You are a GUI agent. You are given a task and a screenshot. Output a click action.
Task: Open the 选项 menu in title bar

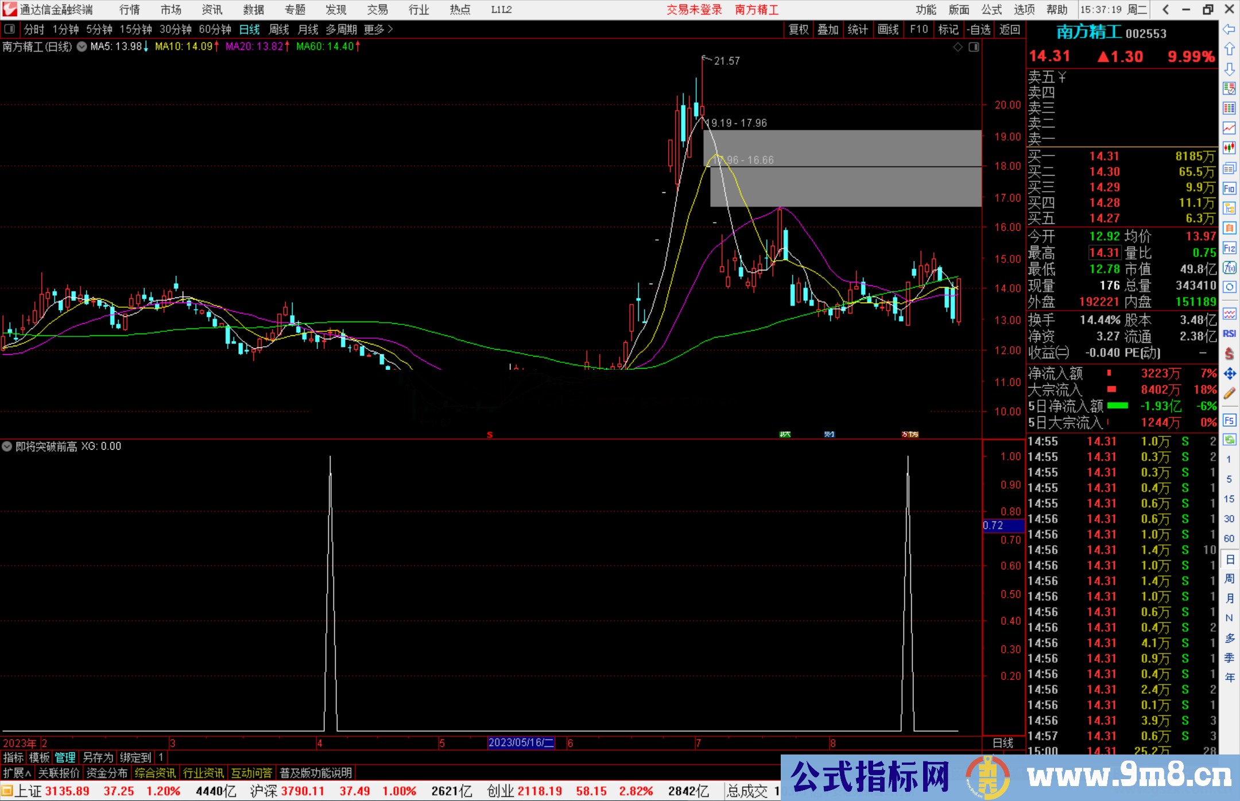pyautogui.click(x=1024, y=10)
